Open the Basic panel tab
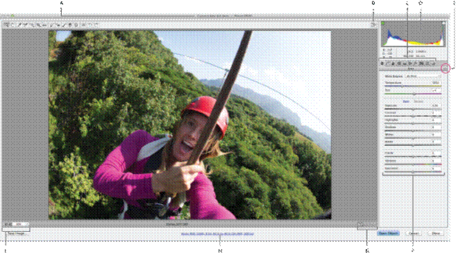This screenshot has height=254, width=456. coord(382,63)
